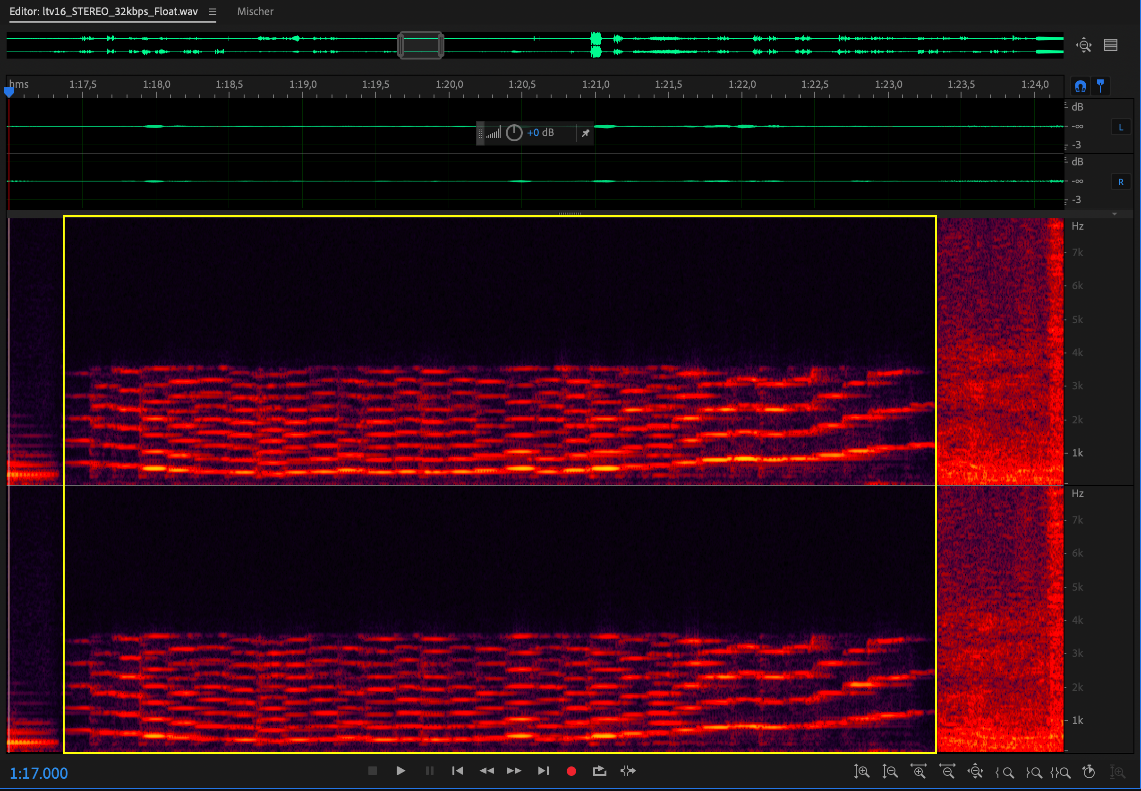
Task: Toggle snapping magnet icon
Action: (x=1080, y=86)
